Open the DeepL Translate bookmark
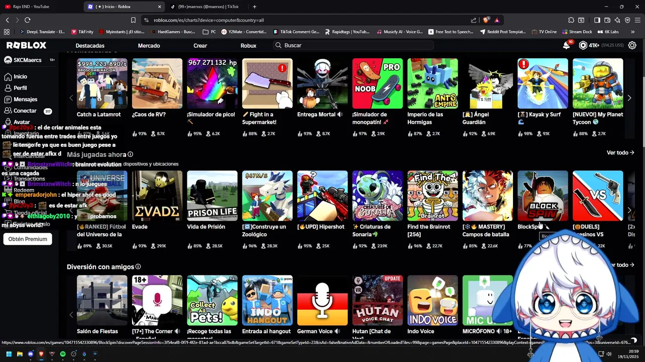 coord(41,32)
